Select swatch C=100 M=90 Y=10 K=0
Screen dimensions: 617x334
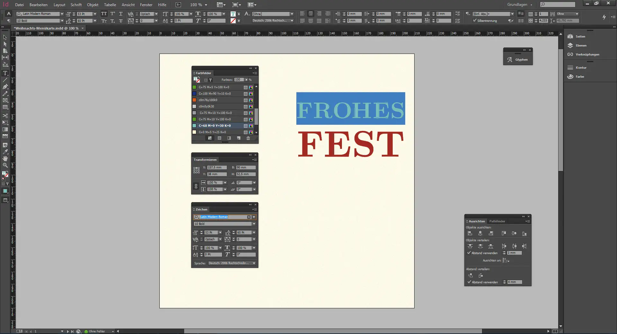214,94
